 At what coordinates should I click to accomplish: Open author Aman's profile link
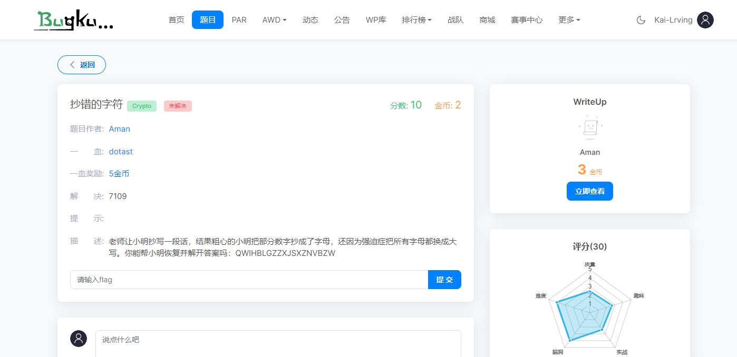[x=119, y=128]
